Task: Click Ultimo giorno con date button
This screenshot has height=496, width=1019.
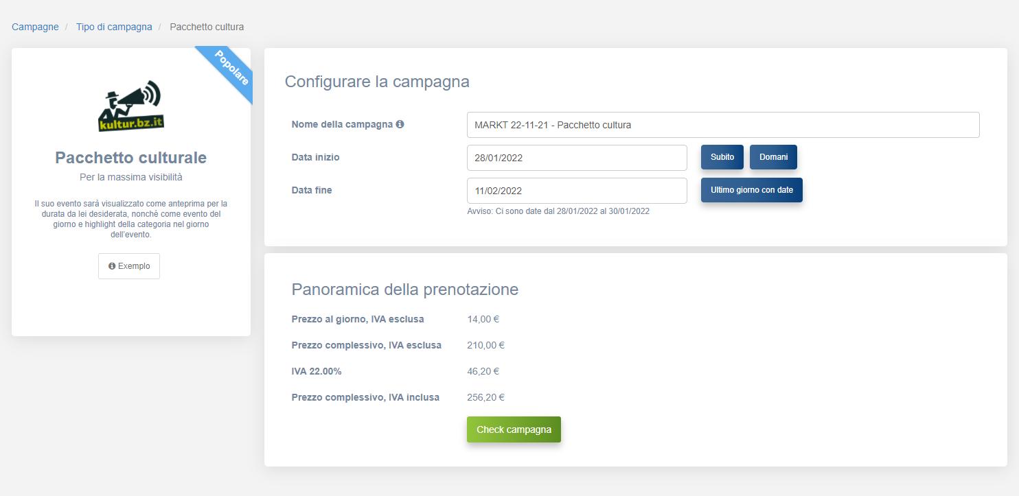Action: tap(751, 190)
